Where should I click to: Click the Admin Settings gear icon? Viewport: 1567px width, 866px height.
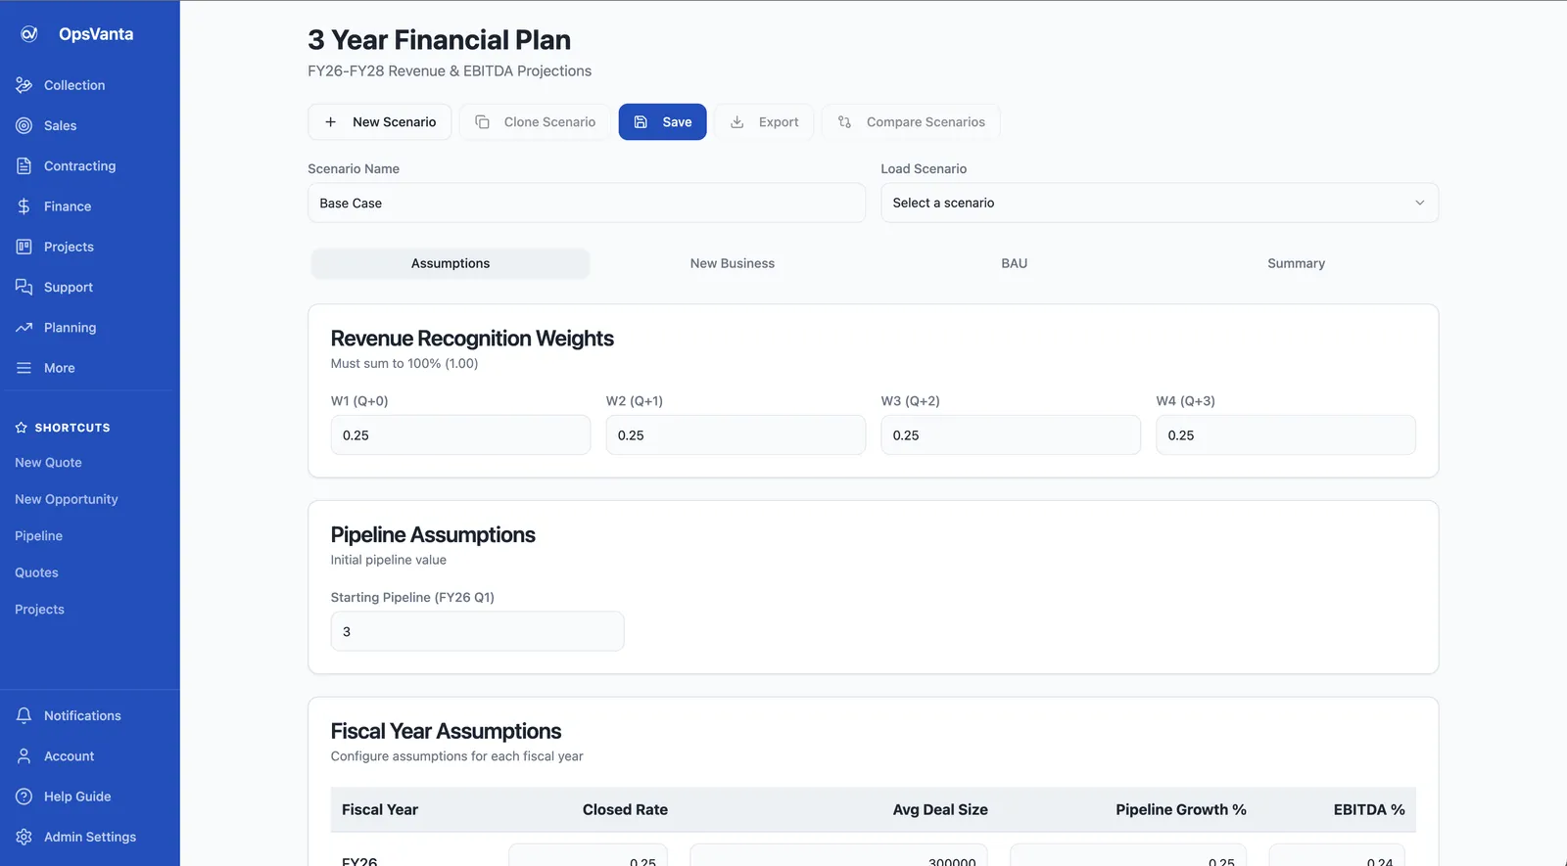click(x=24, y=837)
